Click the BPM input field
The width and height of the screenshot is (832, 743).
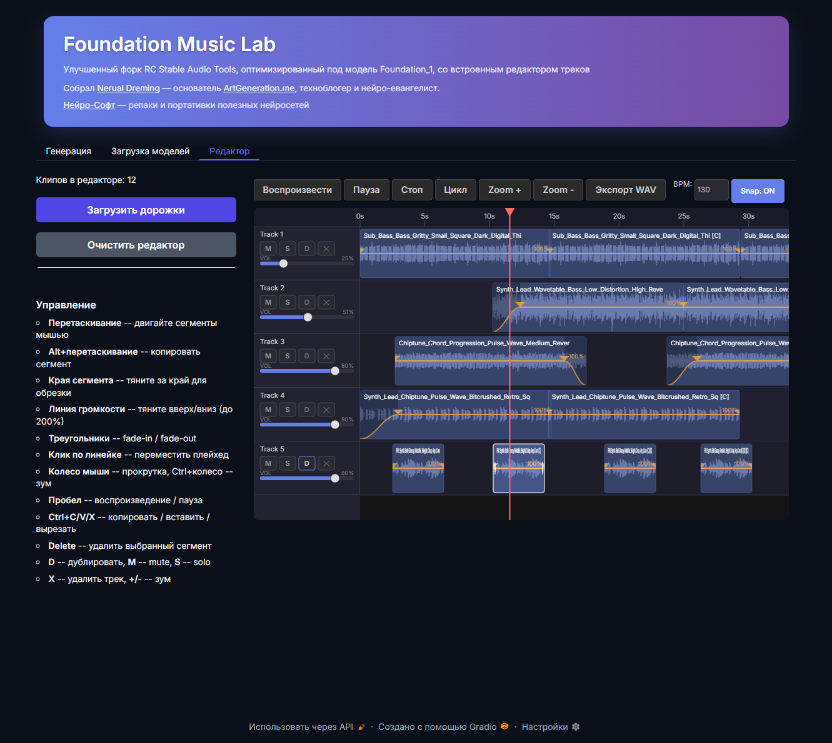click(711, 190)
